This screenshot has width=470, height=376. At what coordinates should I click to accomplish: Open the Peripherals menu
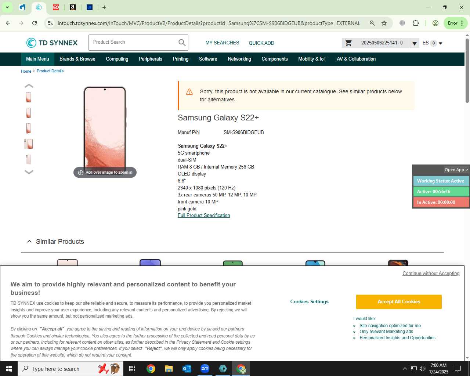(x=151, y=59)
